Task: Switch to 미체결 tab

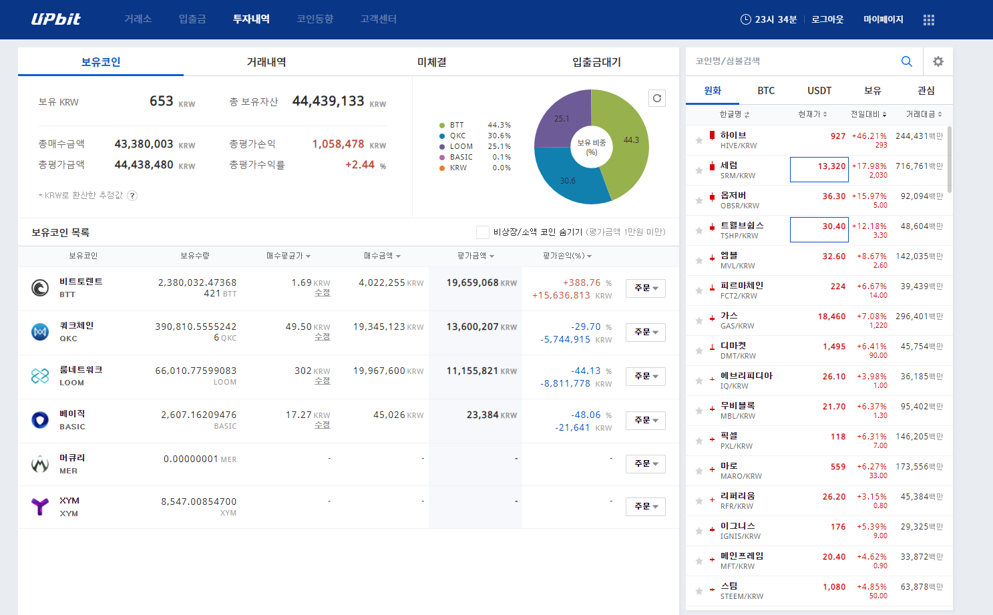Action: [432, 62]
